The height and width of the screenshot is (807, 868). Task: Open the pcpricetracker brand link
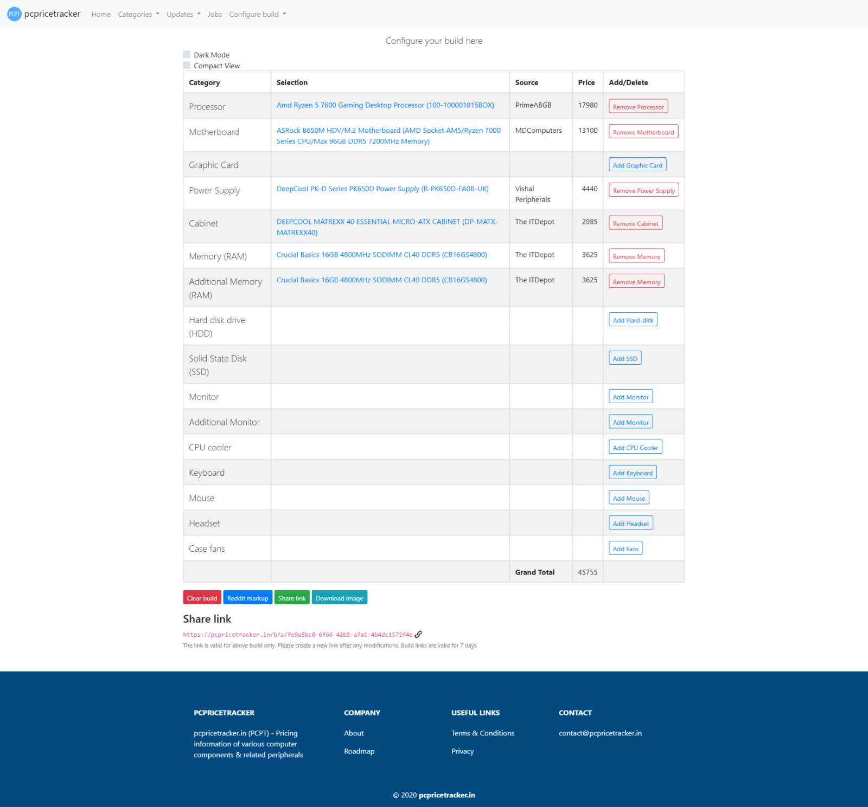[52, 14]
